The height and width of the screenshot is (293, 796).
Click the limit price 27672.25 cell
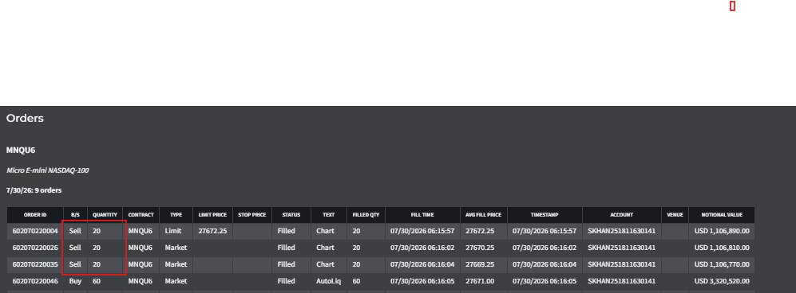pos(212,231)
